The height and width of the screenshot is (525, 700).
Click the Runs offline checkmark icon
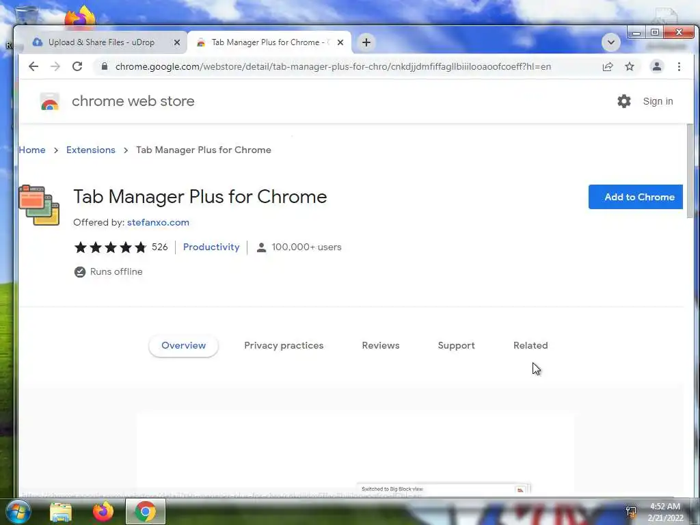tap(80, 272)
